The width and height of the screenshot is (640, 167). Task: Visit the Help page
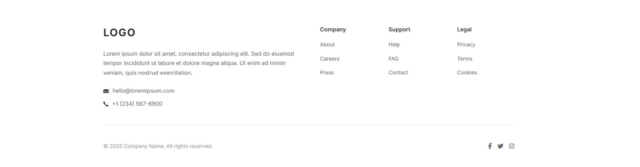pos(394,44)
